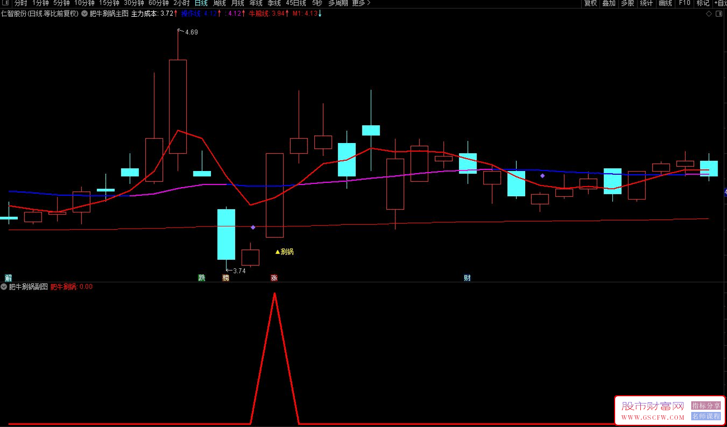The width and height of the screenshot is (727, 427).
Task: Select the 2小时 period tab
Action: 181,3
